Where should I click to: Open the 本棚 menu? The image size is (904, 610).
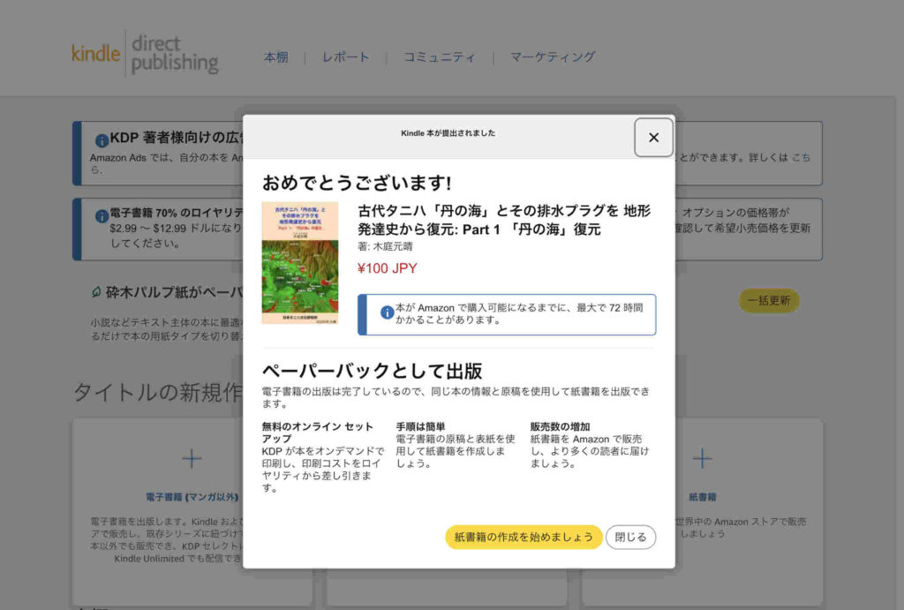(x=275, y=57)
